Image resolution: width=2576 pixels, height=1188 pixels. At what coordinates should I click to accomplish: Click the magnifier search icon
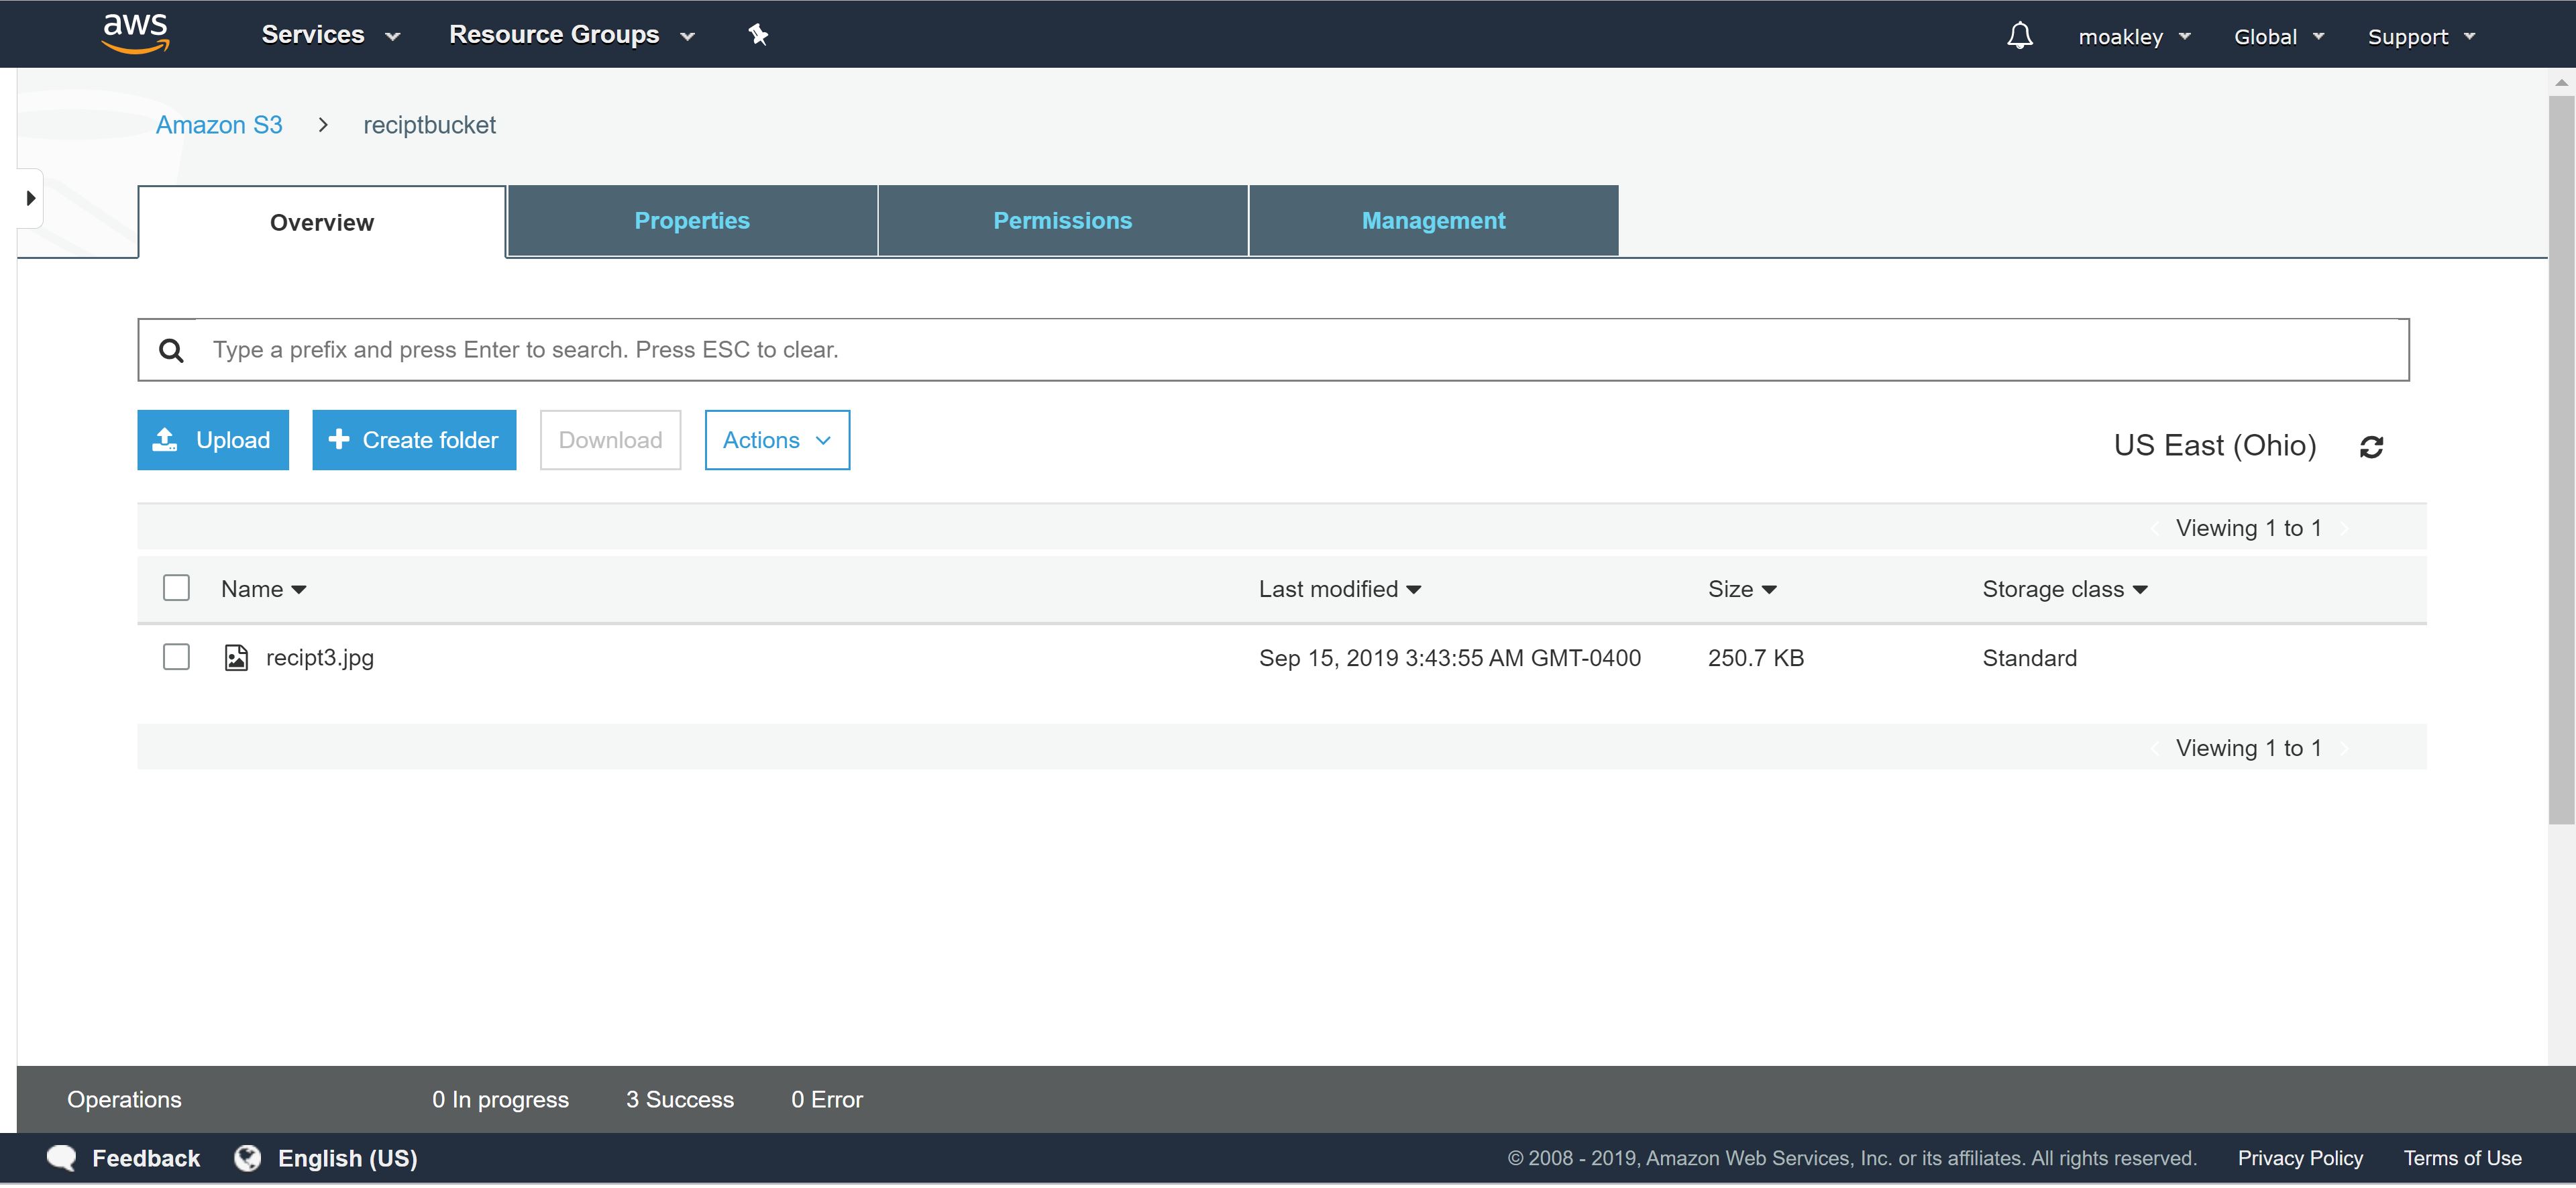[x=172, y=351]
